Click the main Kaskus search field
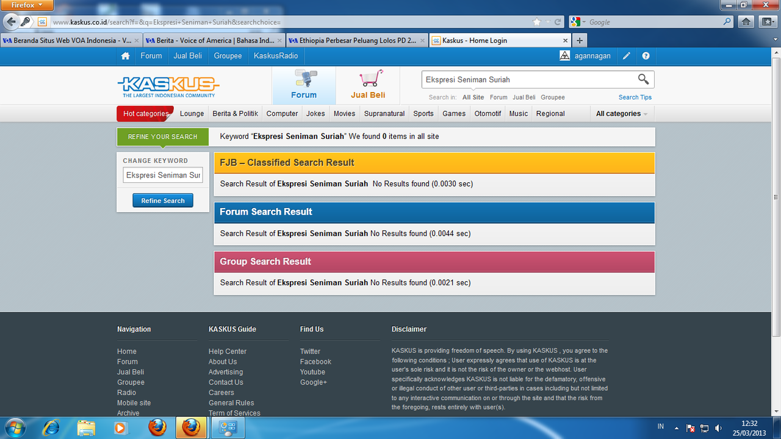The image size is (781, 439). (528, 79)
